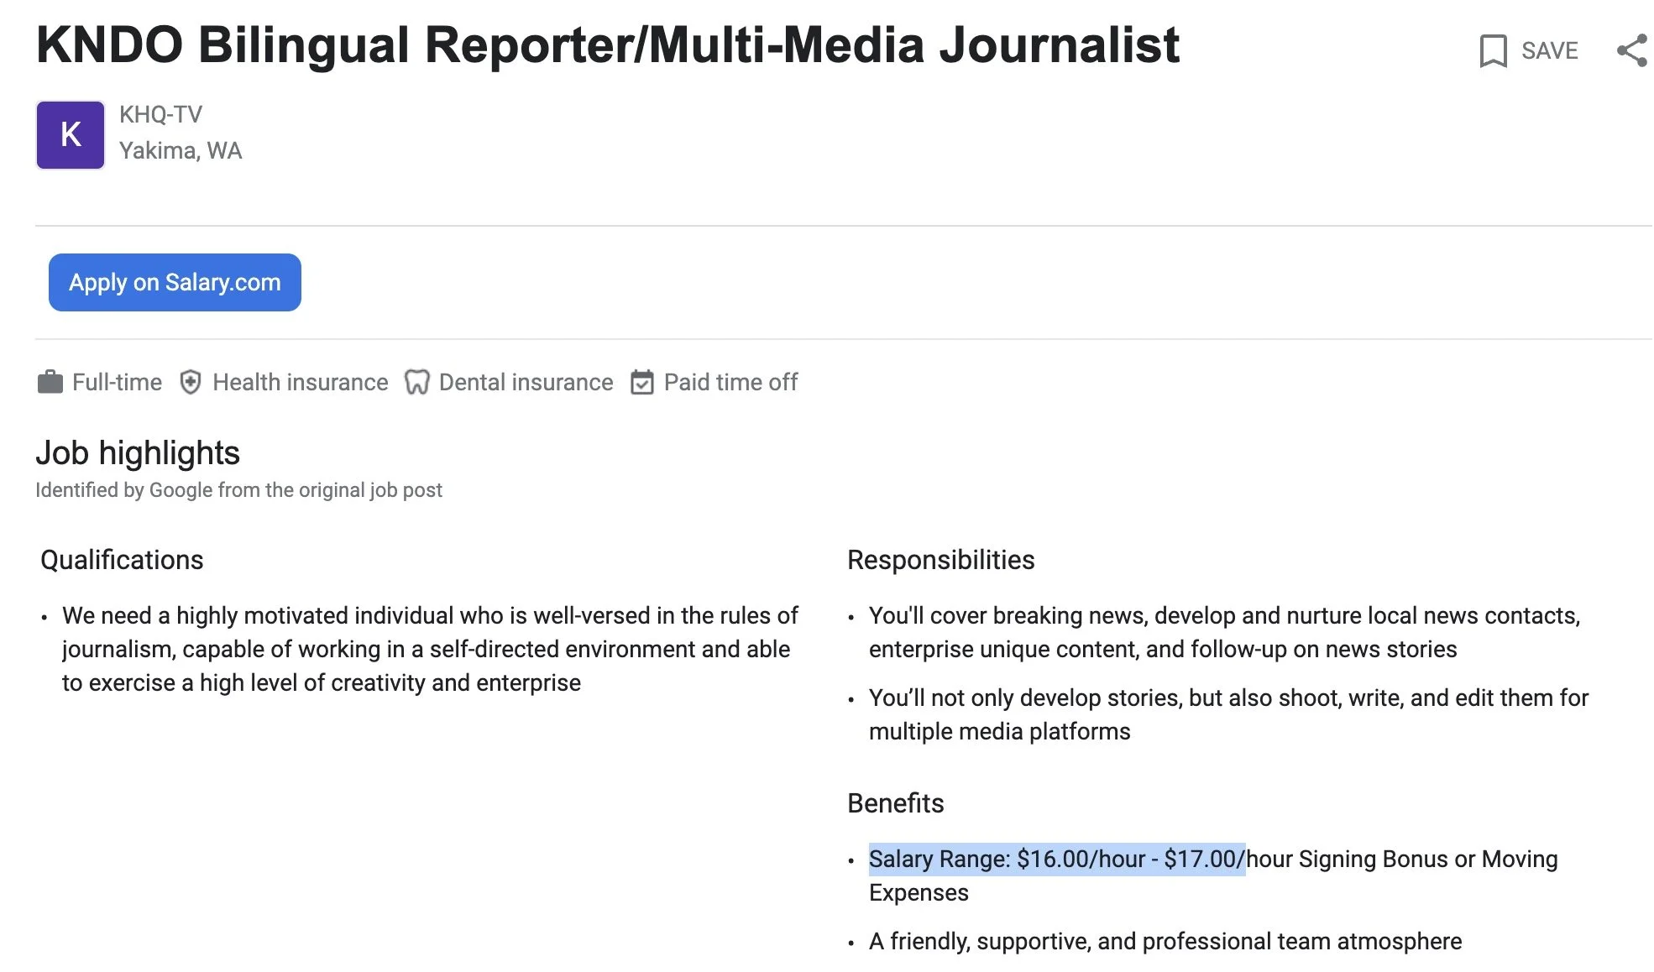This screenshot has width=1654, height=972.
Task: Click the Apply on Salary.com button
Action: [175, 282]
